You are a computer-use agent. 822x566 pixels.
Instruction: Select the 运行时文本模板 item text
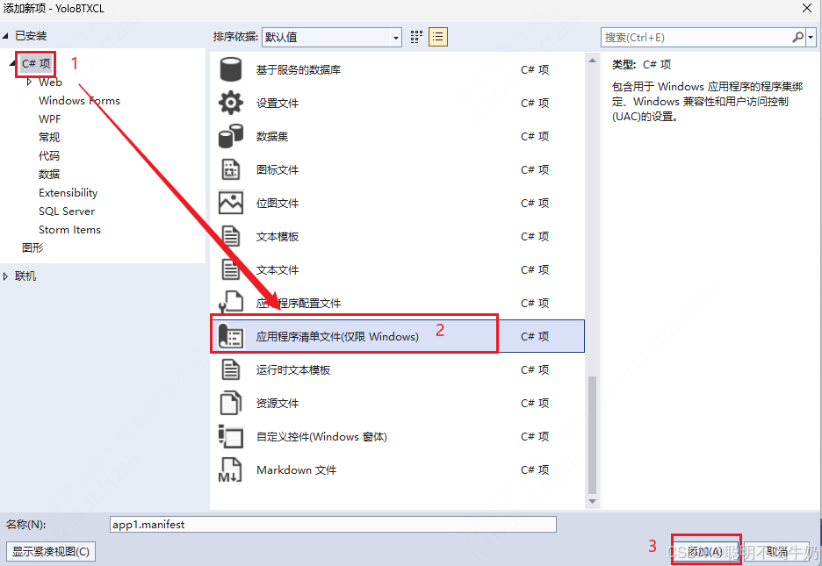[x=293, y=370]
